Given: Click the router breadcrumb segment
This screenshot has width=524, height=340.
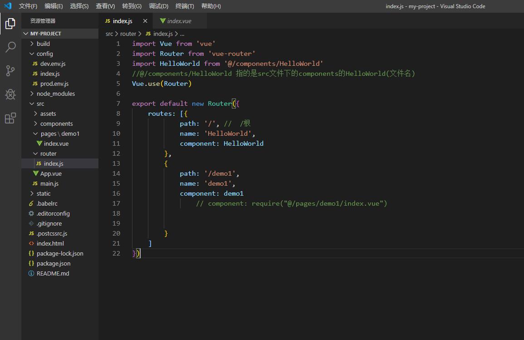Looking at the screenshot, I should [128, 34].
